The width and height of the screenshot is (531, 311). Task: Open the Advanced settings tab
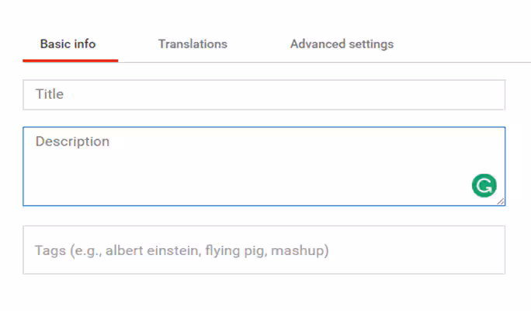(x=342, y=44)
